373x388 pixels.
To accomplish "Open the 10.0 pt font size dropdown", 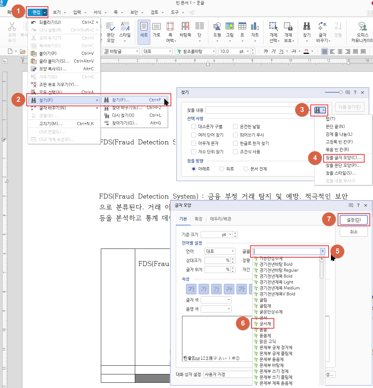I will coord(248,51).
